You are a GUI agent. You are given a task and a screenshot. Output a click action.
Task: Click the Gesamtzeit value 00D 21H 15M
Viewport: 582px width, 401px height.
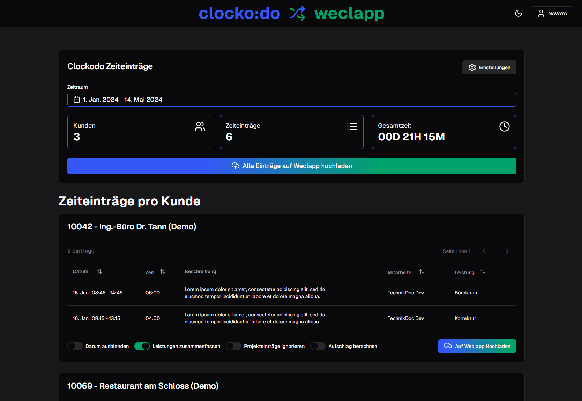tap(411, 137)
